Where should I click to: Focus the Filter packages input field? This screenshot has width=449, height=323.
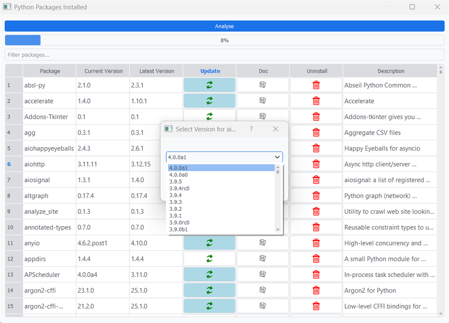[x=224, y=55]
